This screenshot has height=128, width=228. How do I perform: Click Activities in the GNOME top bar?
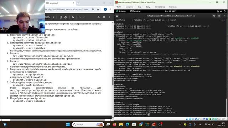(x=121, y=11)
